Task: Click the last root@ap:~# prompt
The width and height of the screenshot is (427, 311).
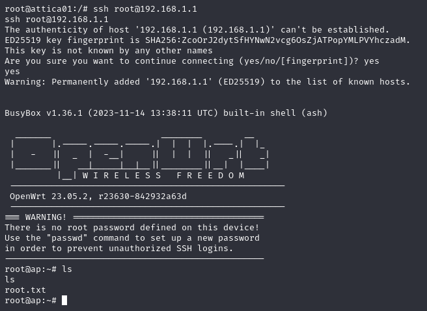Action: (31, 301)
